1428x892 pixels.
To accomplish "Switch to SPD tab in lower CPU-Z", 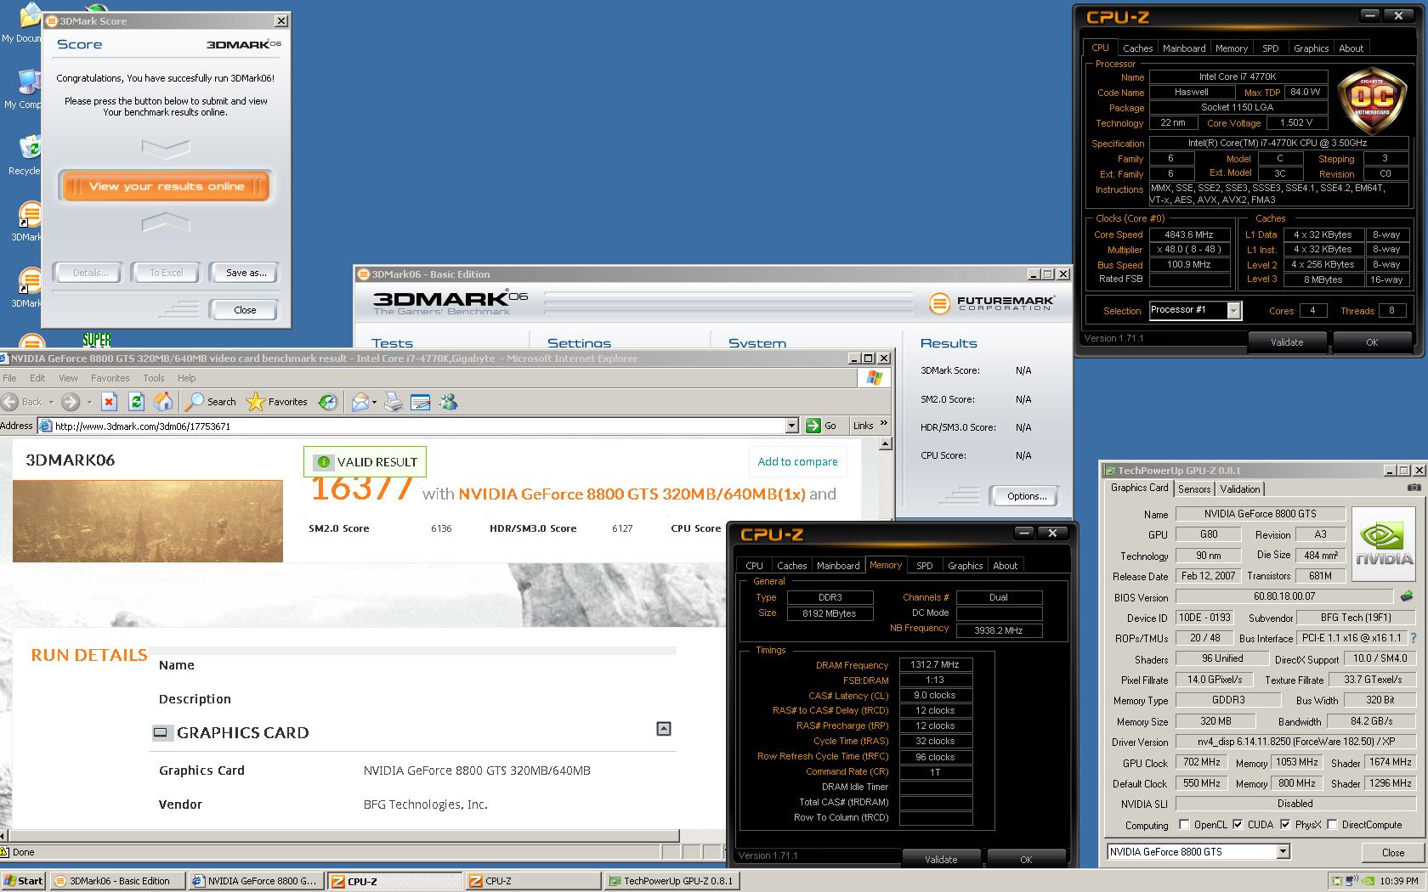I will pos(925,566).
